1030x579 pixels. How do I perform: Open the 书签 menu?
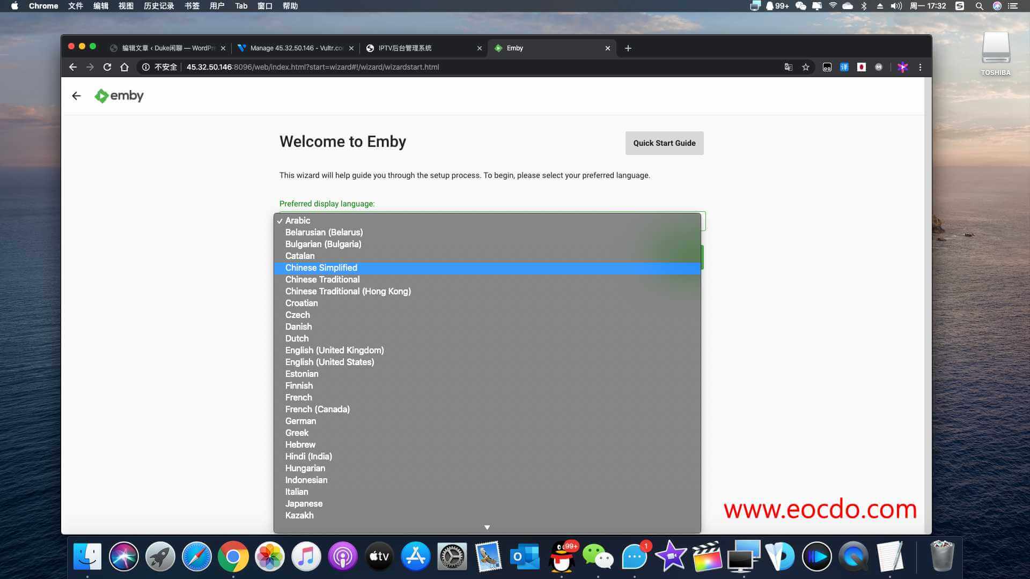tap(192, 6)
